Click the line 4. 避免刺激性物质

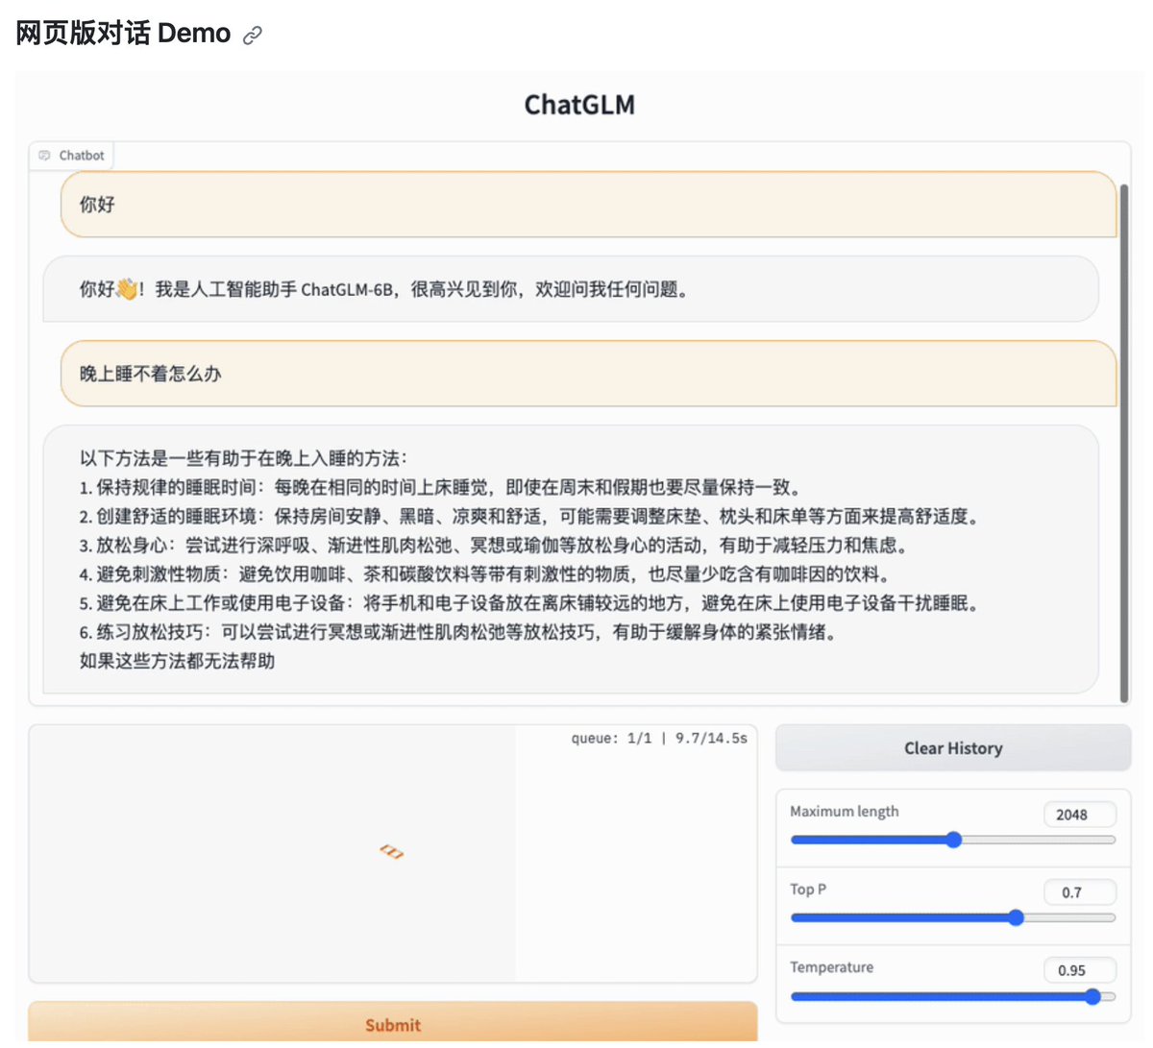[486, 574]
